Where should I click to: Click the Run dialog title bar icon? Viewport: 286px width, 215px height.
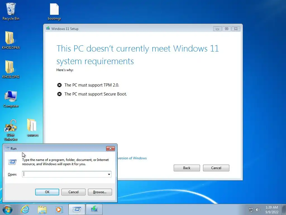point(7,148)
